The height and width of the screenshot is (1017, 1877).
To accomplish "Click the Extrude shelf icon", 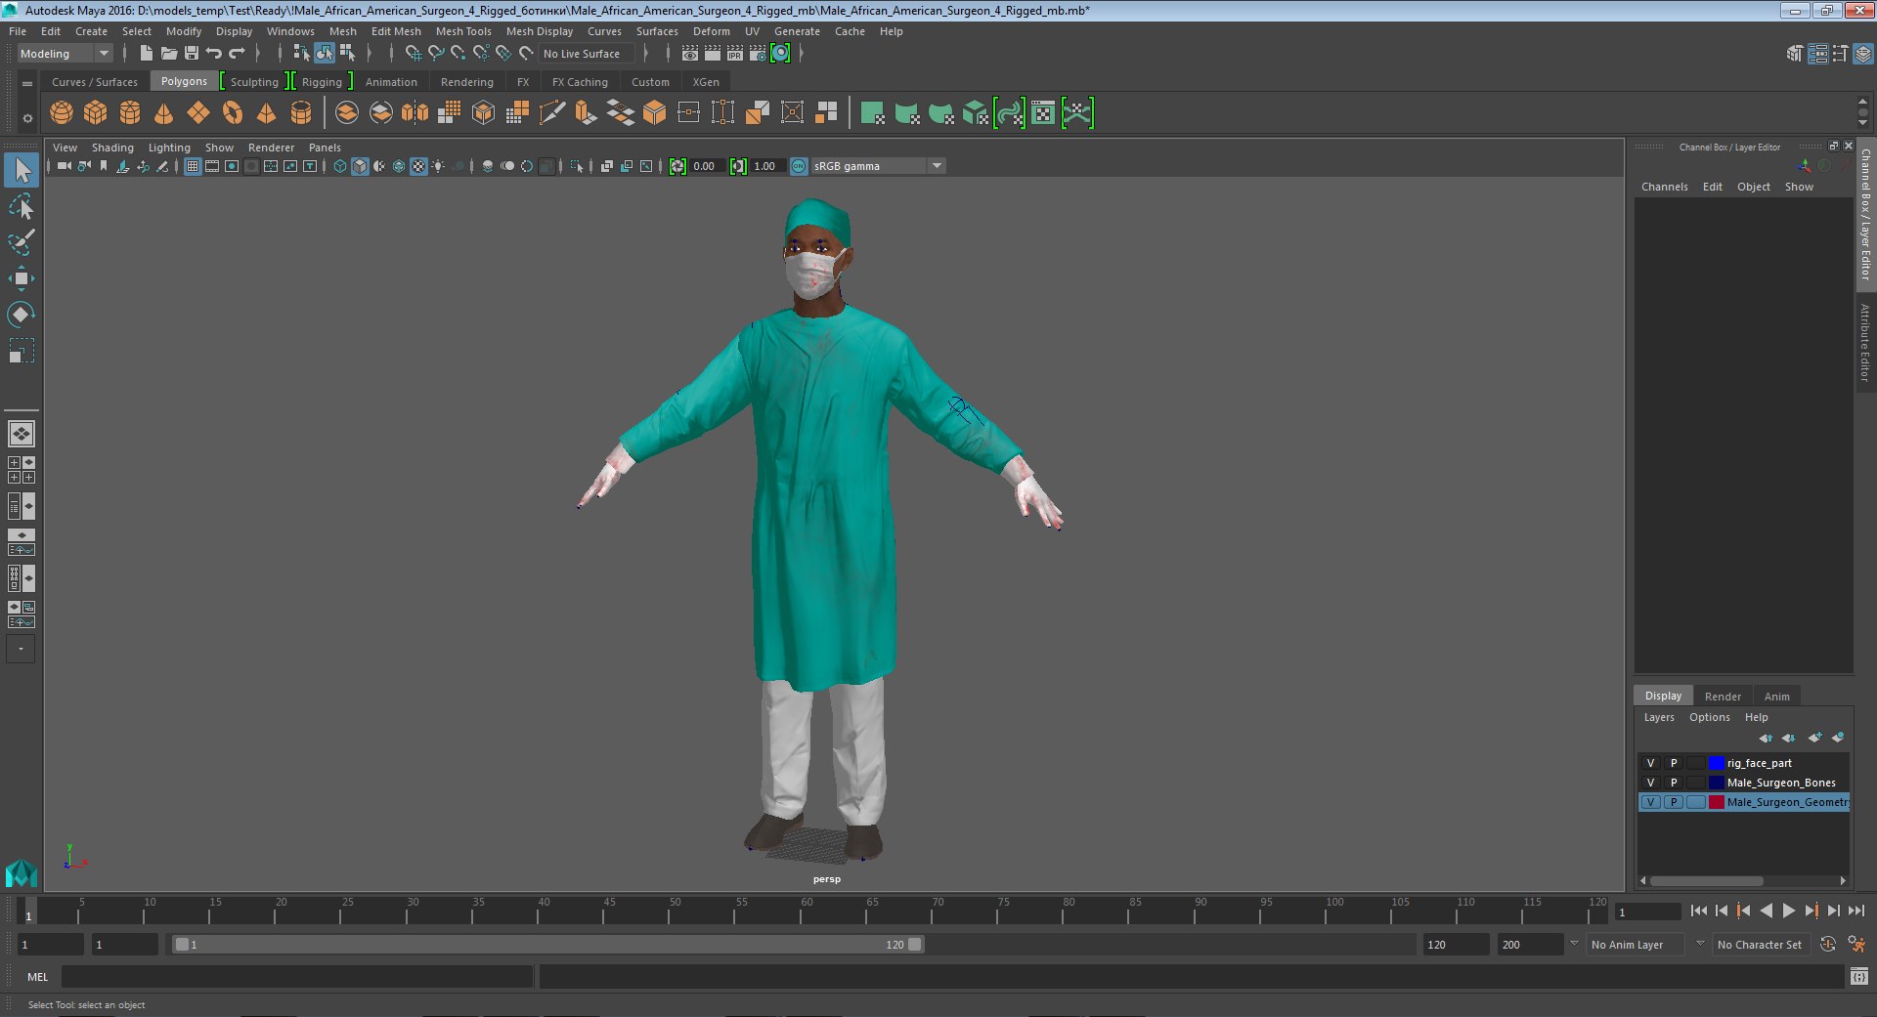I will click(587, 113).
